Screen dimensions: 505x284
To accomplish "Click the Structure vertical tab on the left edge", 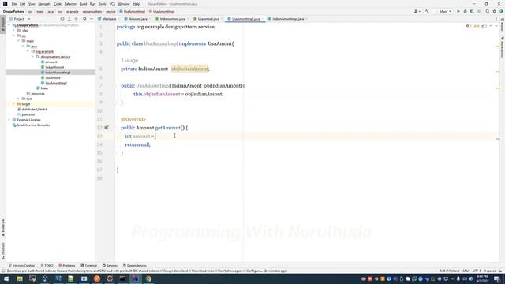I will [3, 251].
